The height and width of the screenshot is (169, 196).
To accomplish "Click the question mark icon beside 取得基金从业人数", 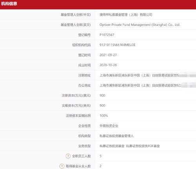I will pyautogui.click(x=62, y=166).
